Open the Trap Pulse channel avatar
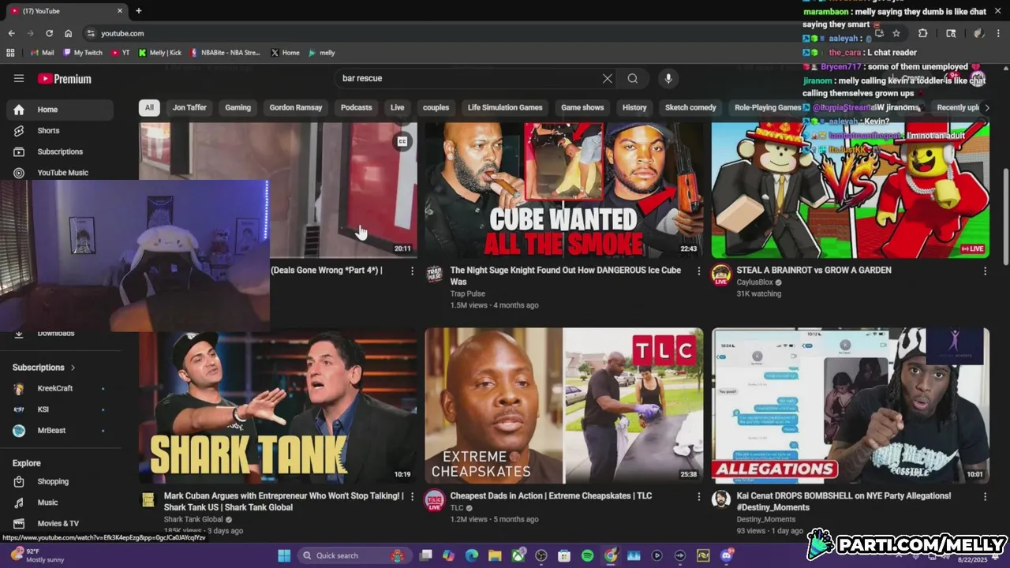 [x=434, y=275]
